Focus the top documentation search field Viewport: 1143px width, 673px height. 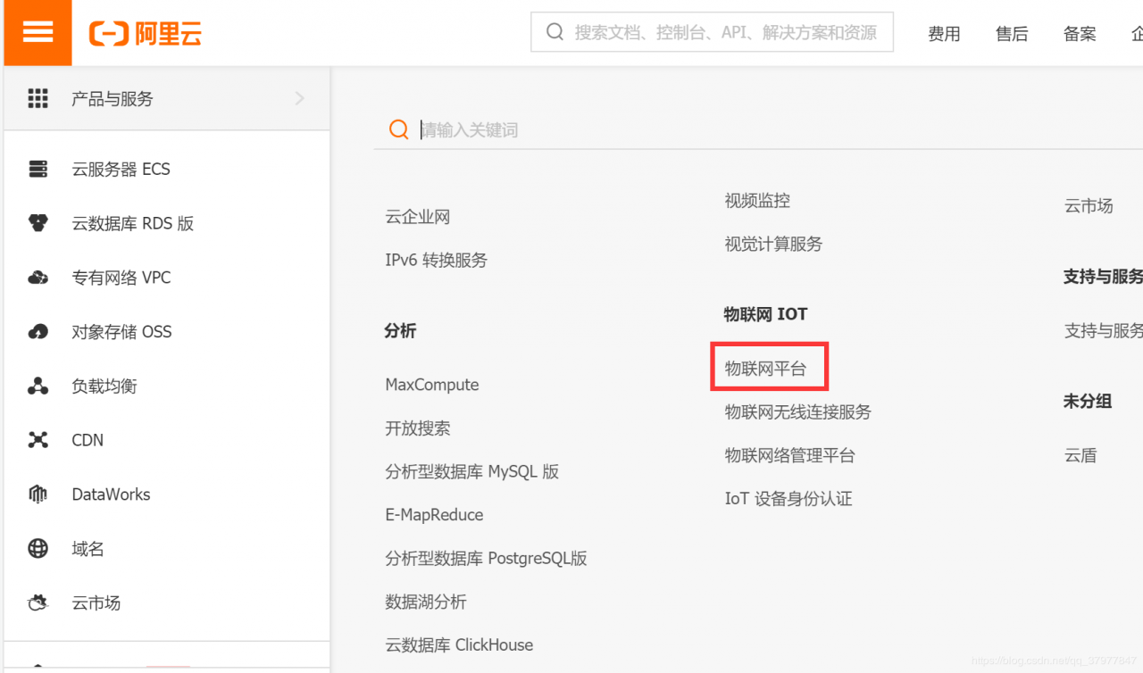point(712,32)
